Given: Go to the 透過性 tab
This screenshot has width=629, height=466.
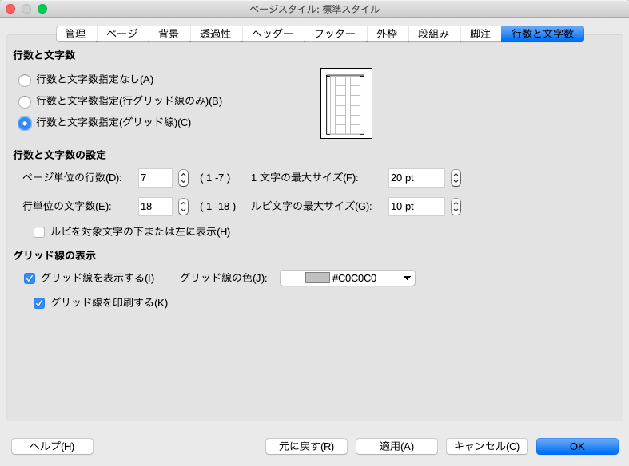Looking at the screenshot, I should pos(216,34).
